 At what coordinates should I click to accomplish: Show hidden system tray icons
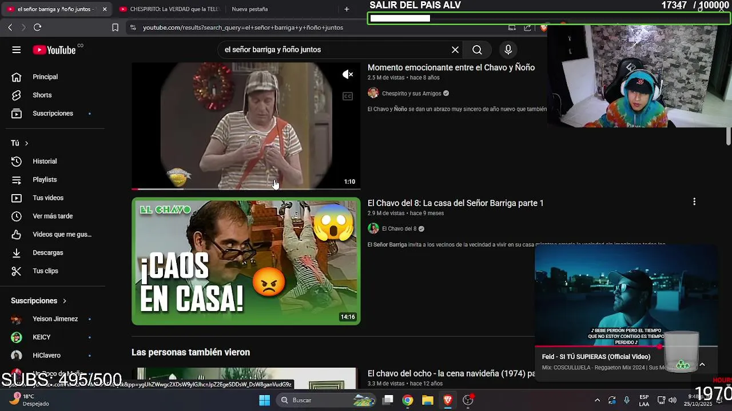597,400
